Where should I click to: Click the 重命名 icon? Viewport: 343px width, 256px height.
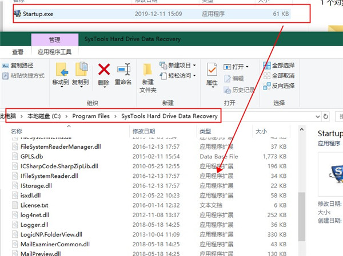(123, 70)
